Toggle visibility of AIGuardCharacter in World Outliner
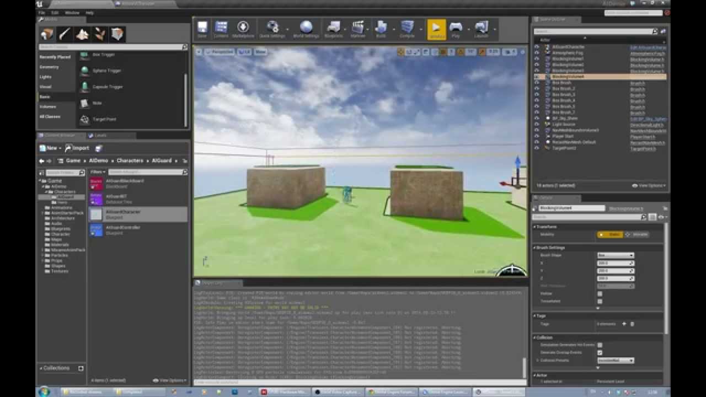Image resolution: width=706 pixels, height=397 pixels. pos(537,47)
